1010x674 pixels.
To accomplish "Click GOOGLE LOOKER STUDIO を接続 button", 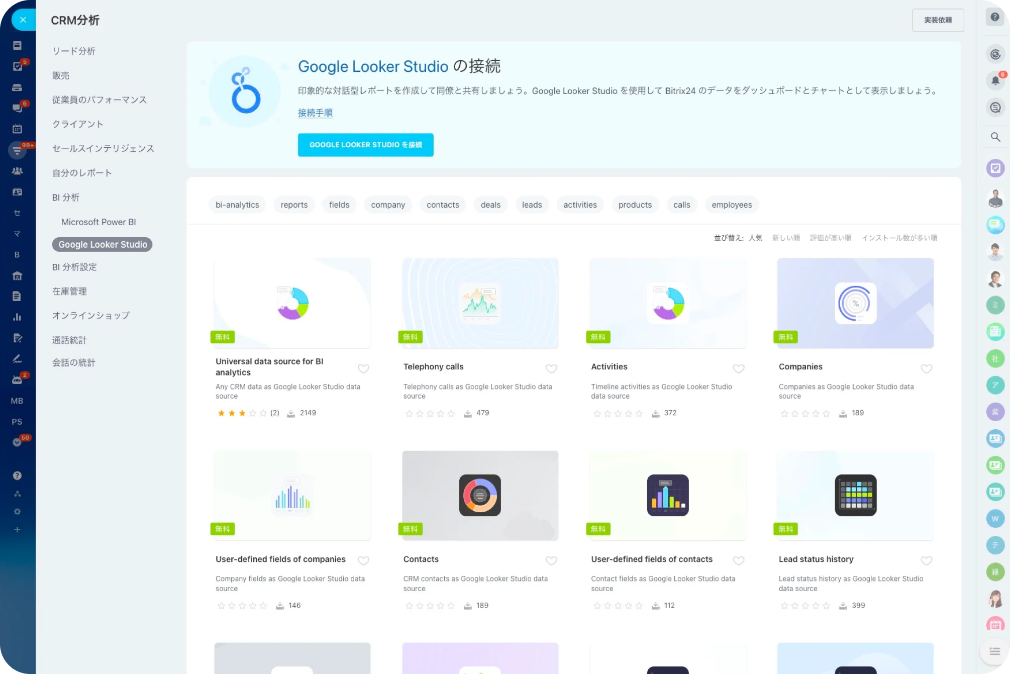I will [x=365, y=145].
